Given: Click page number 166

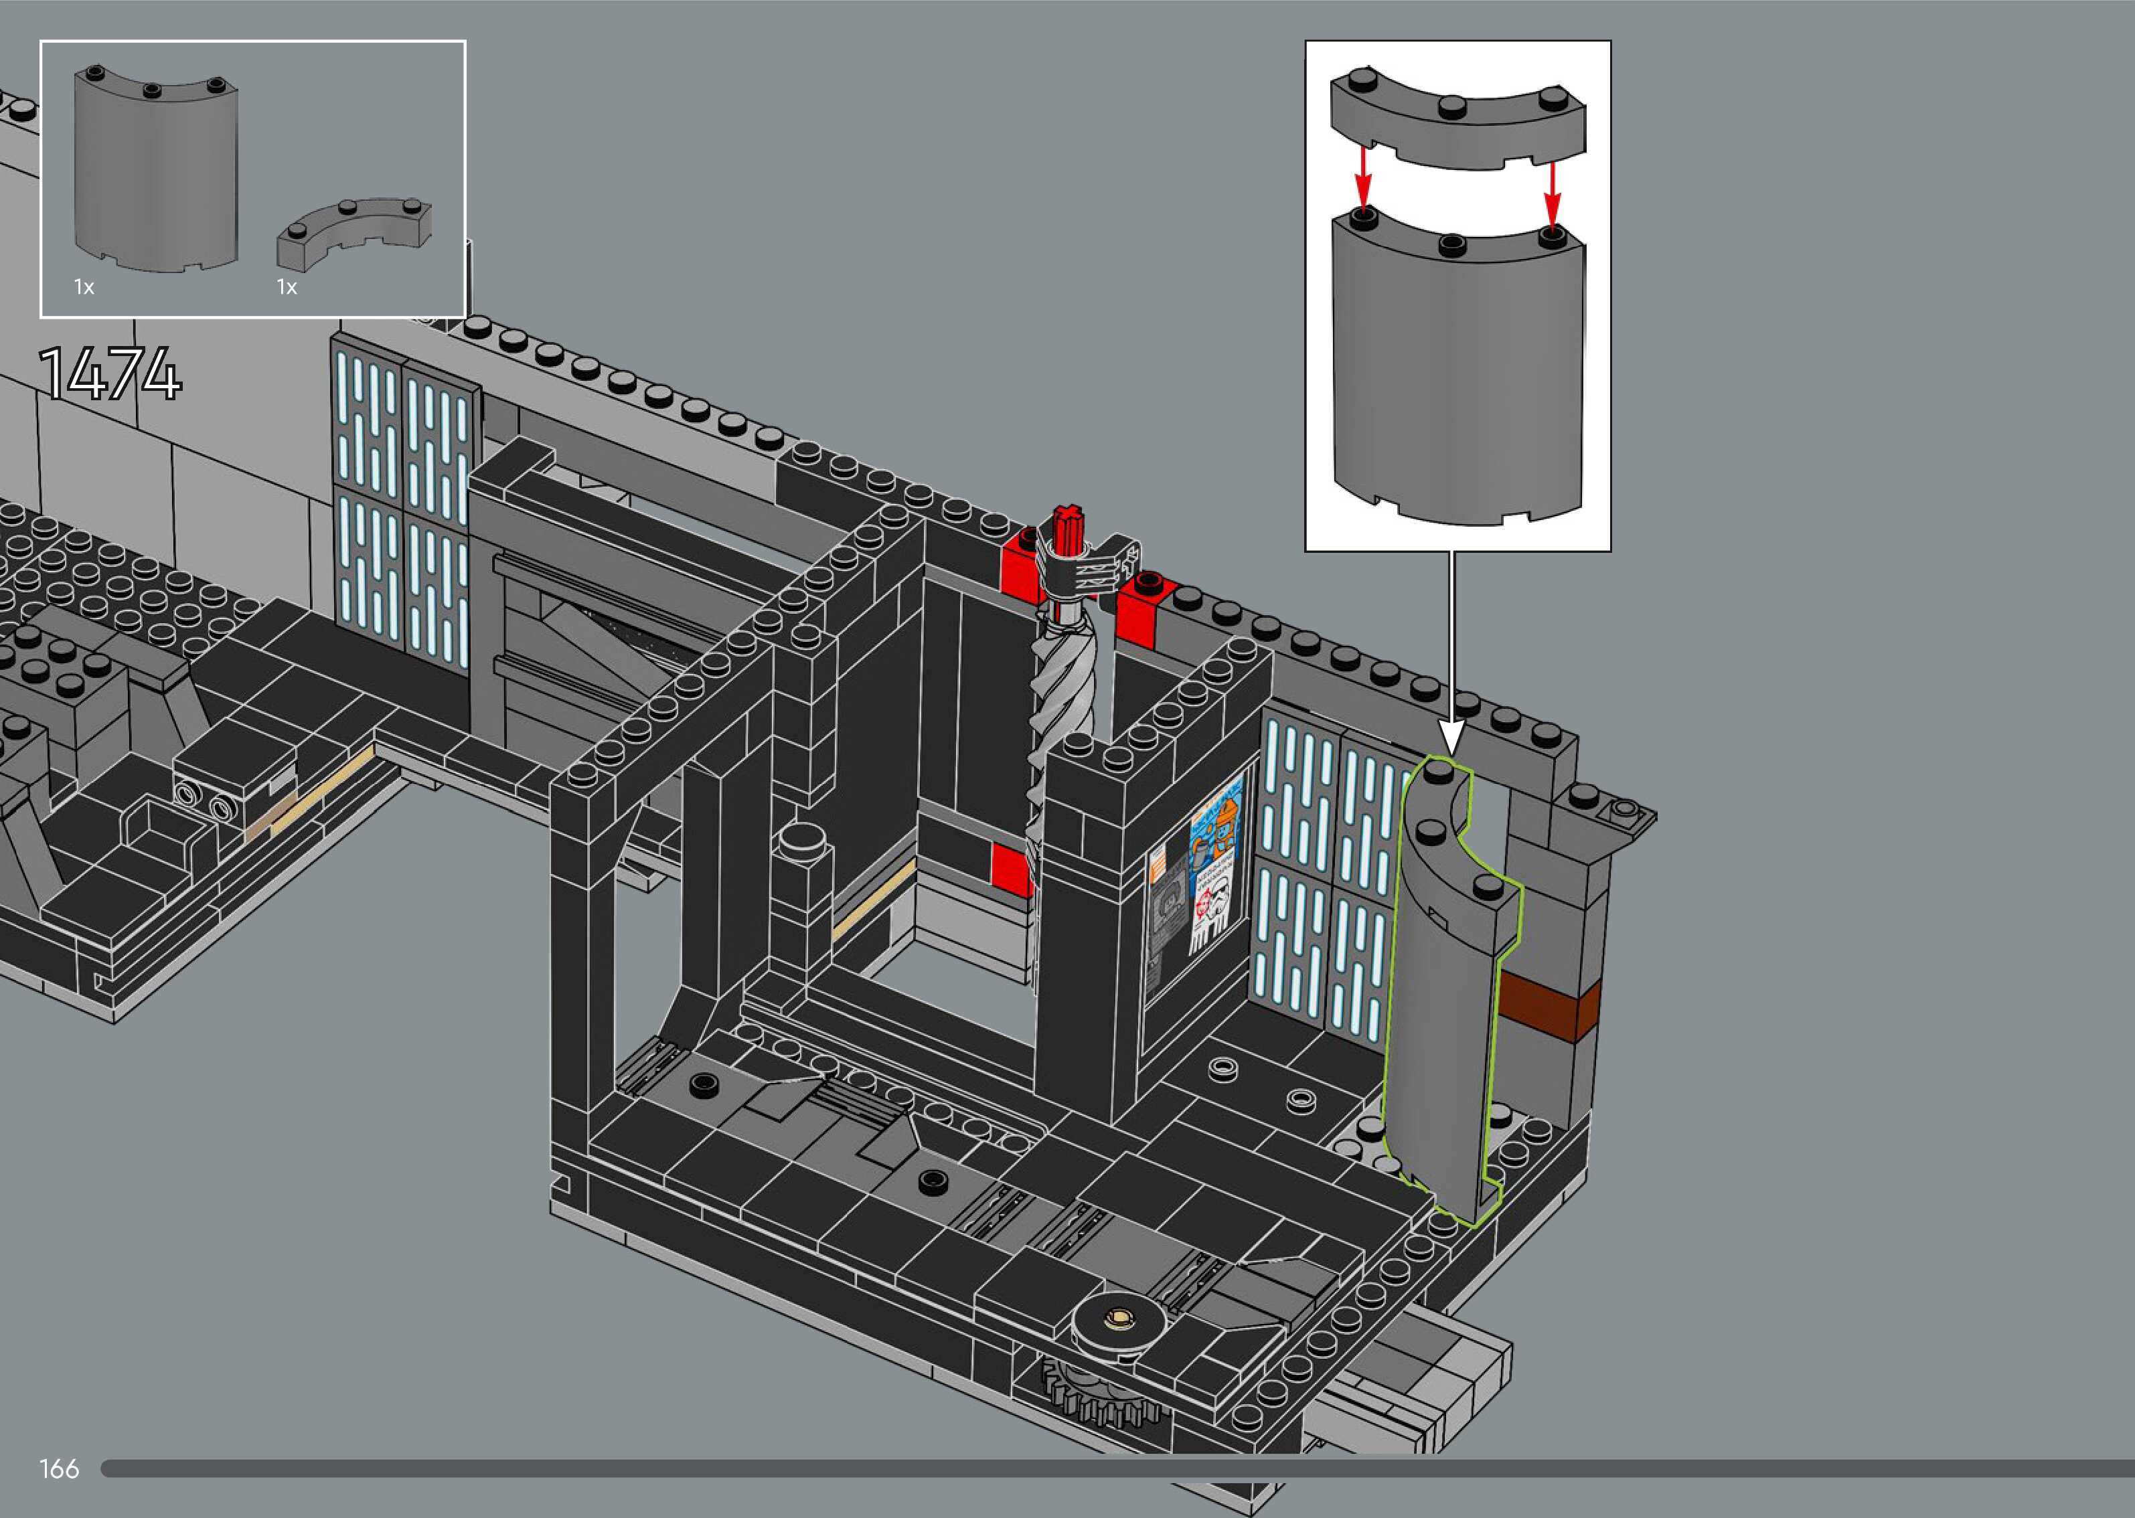Looking at the screenshot, I should 59,1469.
